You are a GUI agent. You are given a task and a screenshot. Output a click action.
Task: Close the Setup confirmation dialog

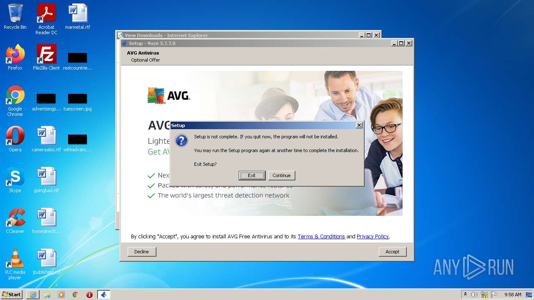(359, 125)
